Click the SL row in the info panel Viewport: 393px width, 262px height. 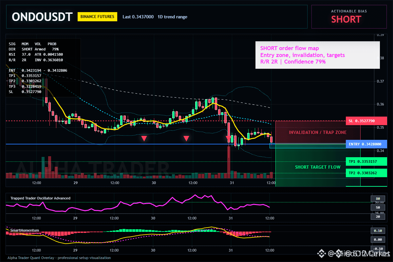click(x=25, y=92)
